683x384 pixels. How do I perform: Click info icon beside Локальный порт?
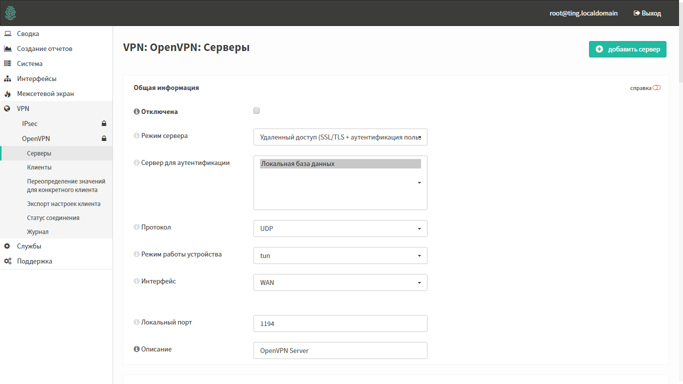[x=136, y=322]
